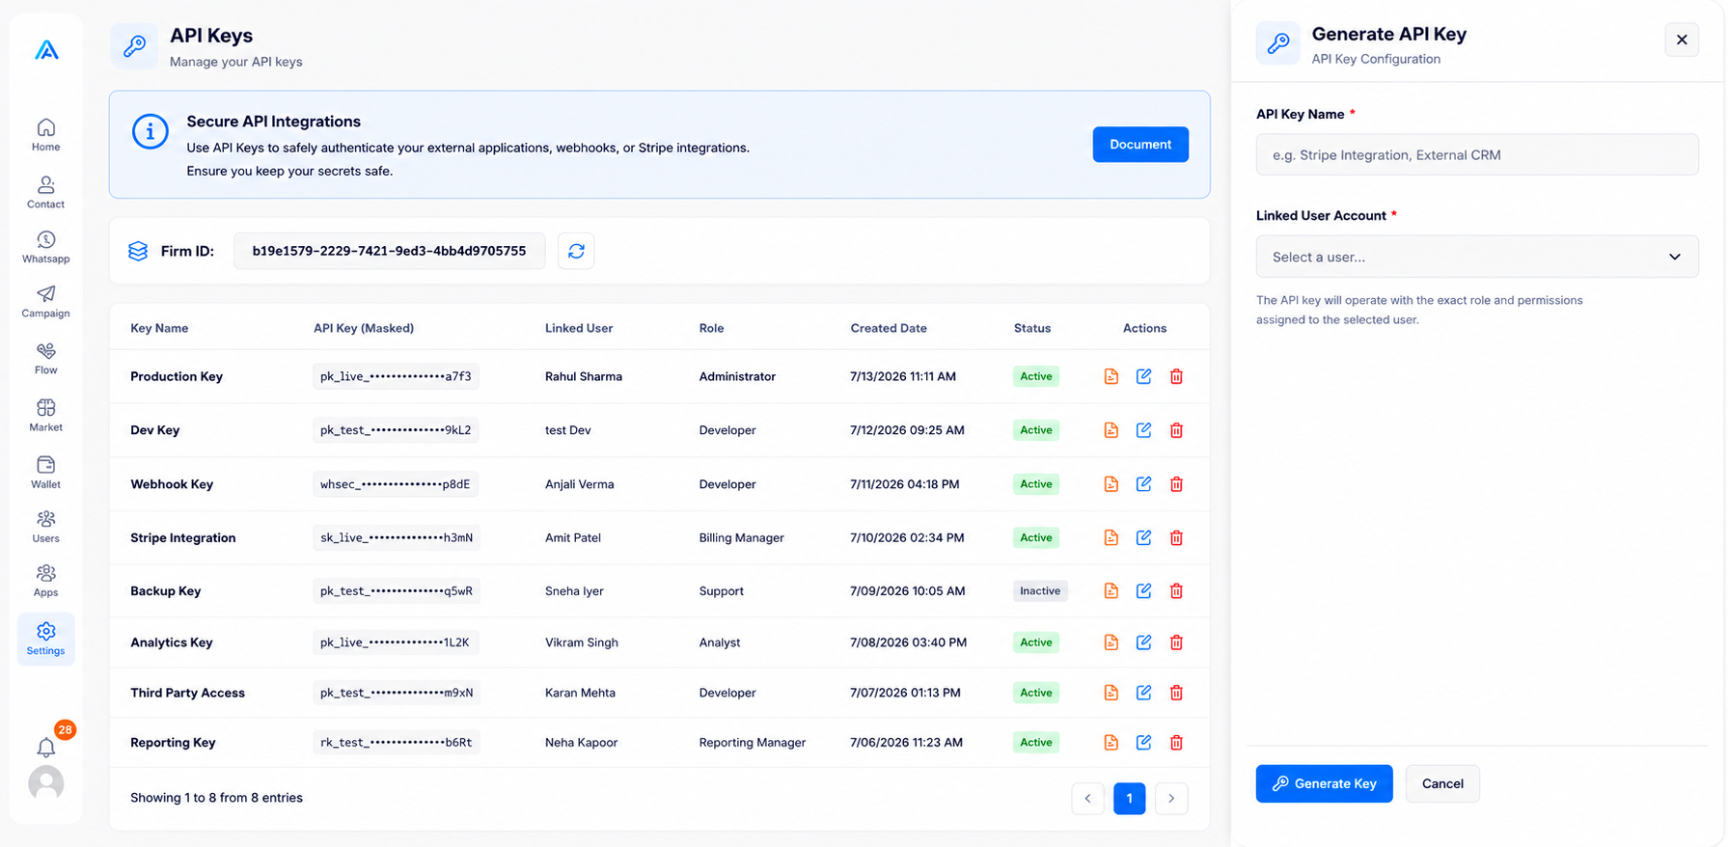Click the Role column header
This screenshot has height=847, width=1728.
711,328
